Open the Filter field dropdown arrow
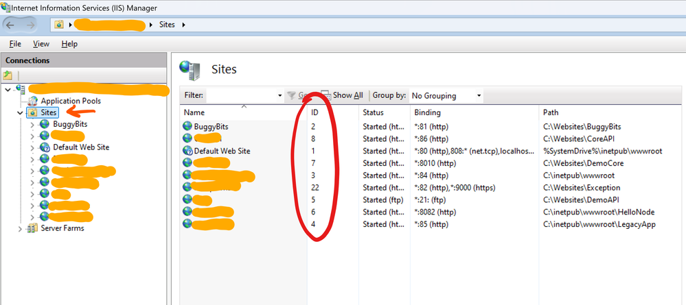This screenshot has width=686, height=305. click(280, 95)
